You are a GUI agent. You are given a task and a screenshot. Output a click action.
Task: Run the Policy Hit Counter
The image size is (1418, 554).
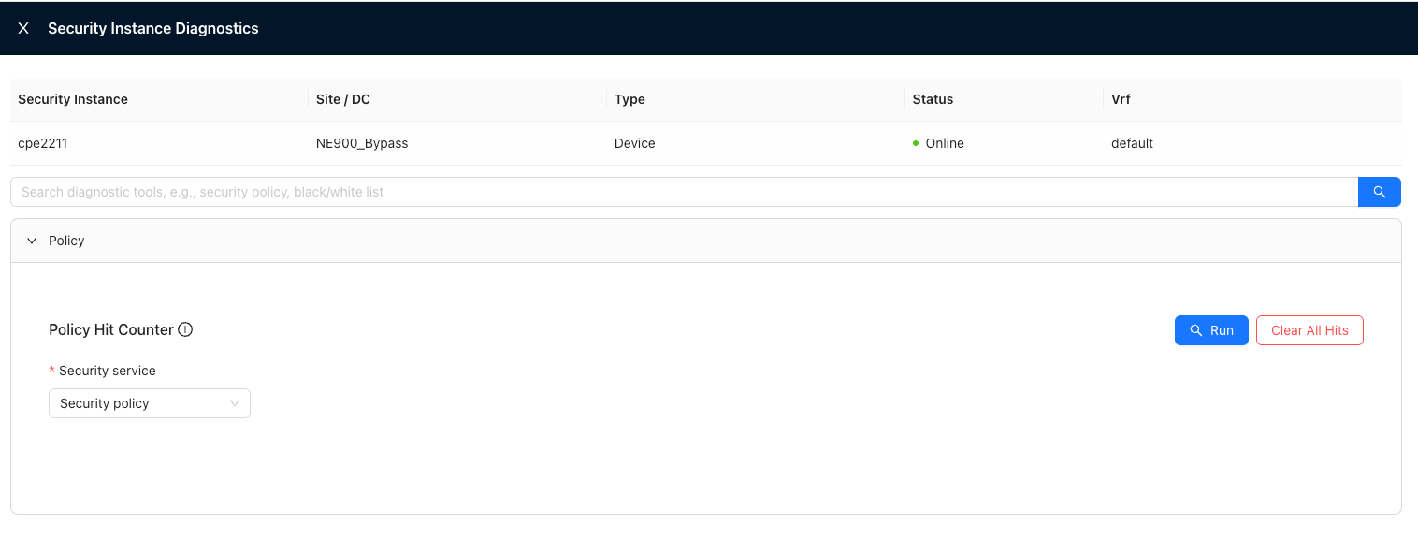pyautogui.click(x=1211, y=330)
